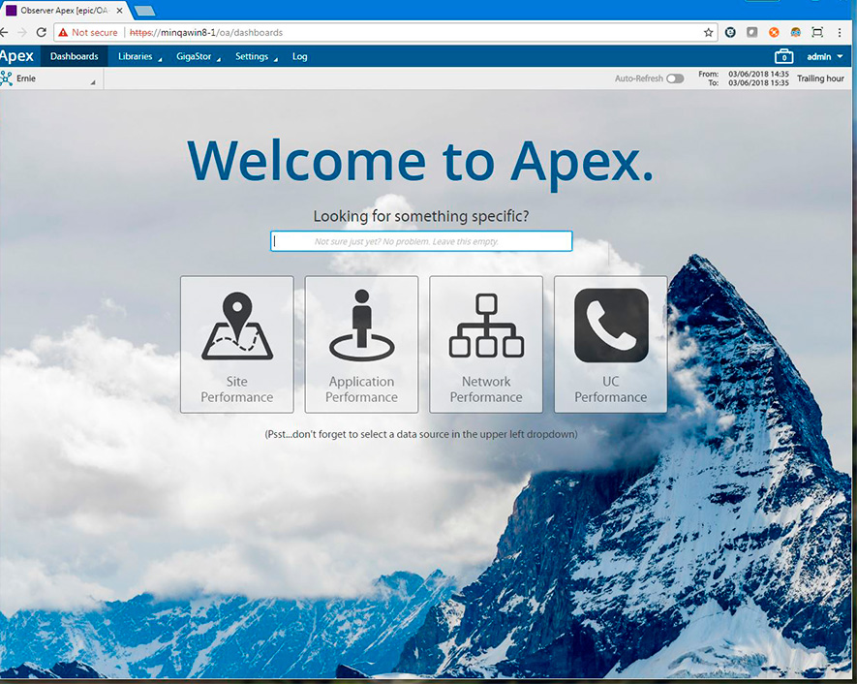Close the Observer Apex browser tab
Viewport: 857px width, 684px height.
pos(120,11)
